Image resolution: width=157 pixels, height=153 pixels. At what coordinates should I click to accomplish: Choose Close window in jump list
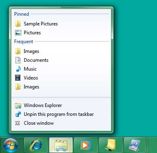point(61,123)
